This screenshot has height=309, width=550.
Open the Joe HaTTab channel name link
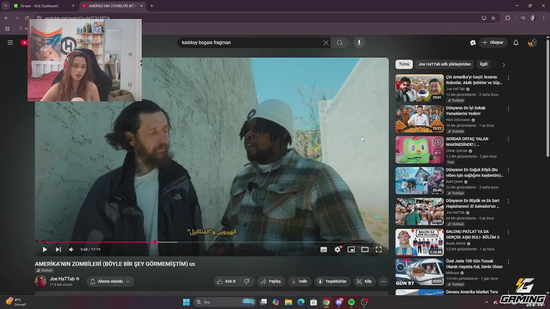(x=62, y=279)
